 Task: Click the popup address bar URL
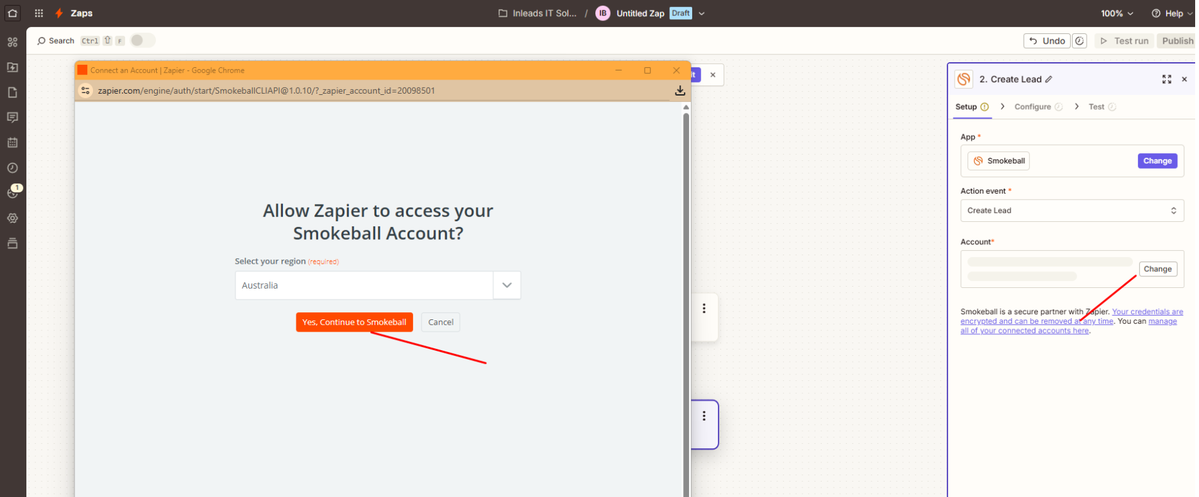pos(266,90)
